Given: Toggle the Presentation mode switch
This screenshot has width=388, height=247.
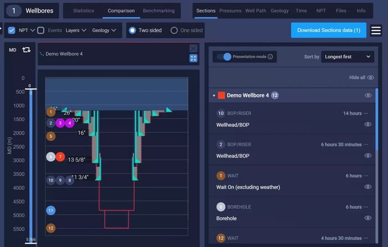Looking at the screenshot, I should click(223, 56).
